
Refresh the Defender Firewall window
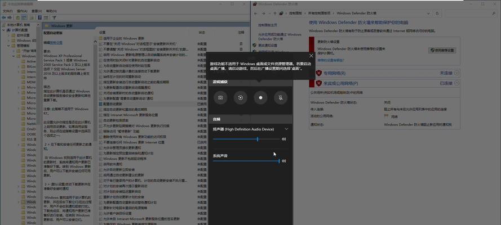point(437,13)
